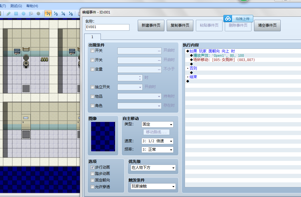Check the 固定朝向 option
This screenshot has width=301, height=197.
(92, 180)
